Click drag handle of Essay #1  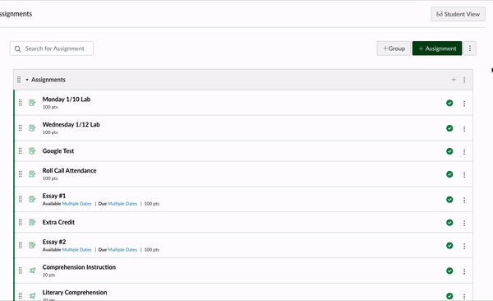pos(21,199)
